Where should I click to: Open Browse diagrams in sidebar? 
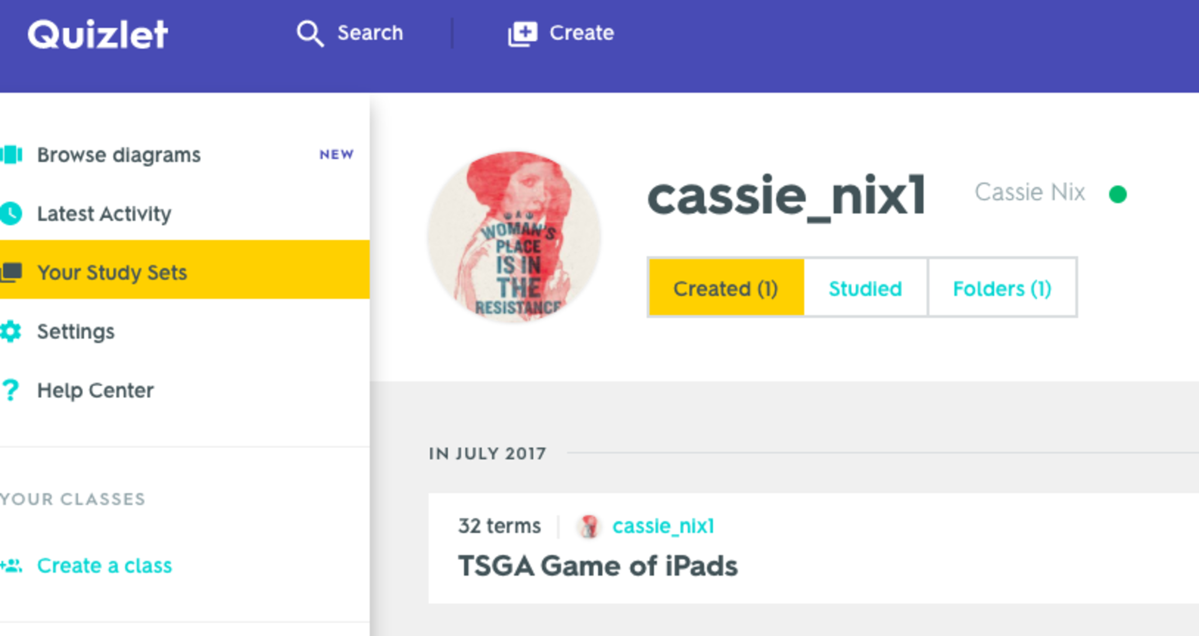119,155
